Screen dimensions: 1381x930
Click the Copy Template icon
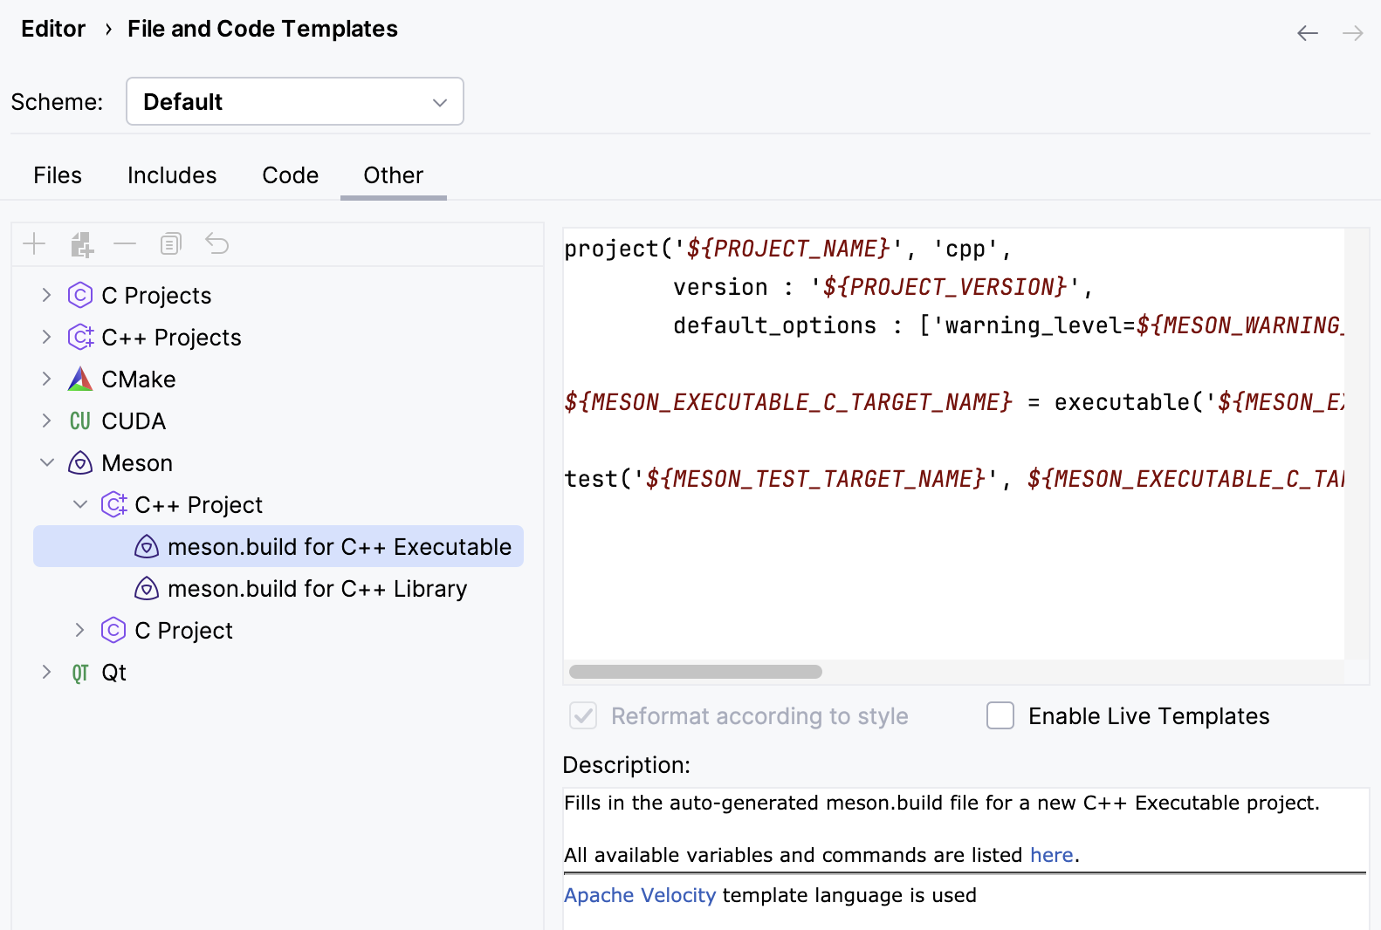pyautogui.click(x=171, y=244)
